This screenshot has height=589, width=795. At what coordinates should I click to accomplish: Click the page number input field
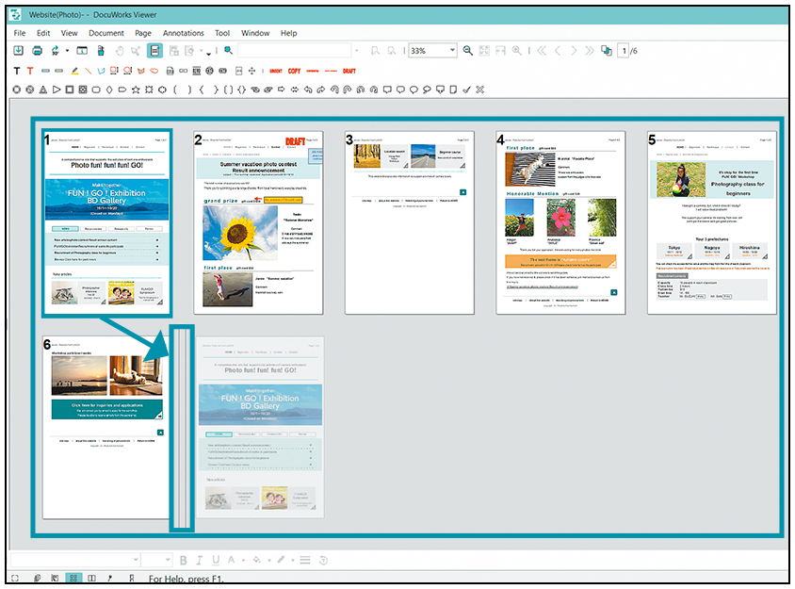point(624,51)
